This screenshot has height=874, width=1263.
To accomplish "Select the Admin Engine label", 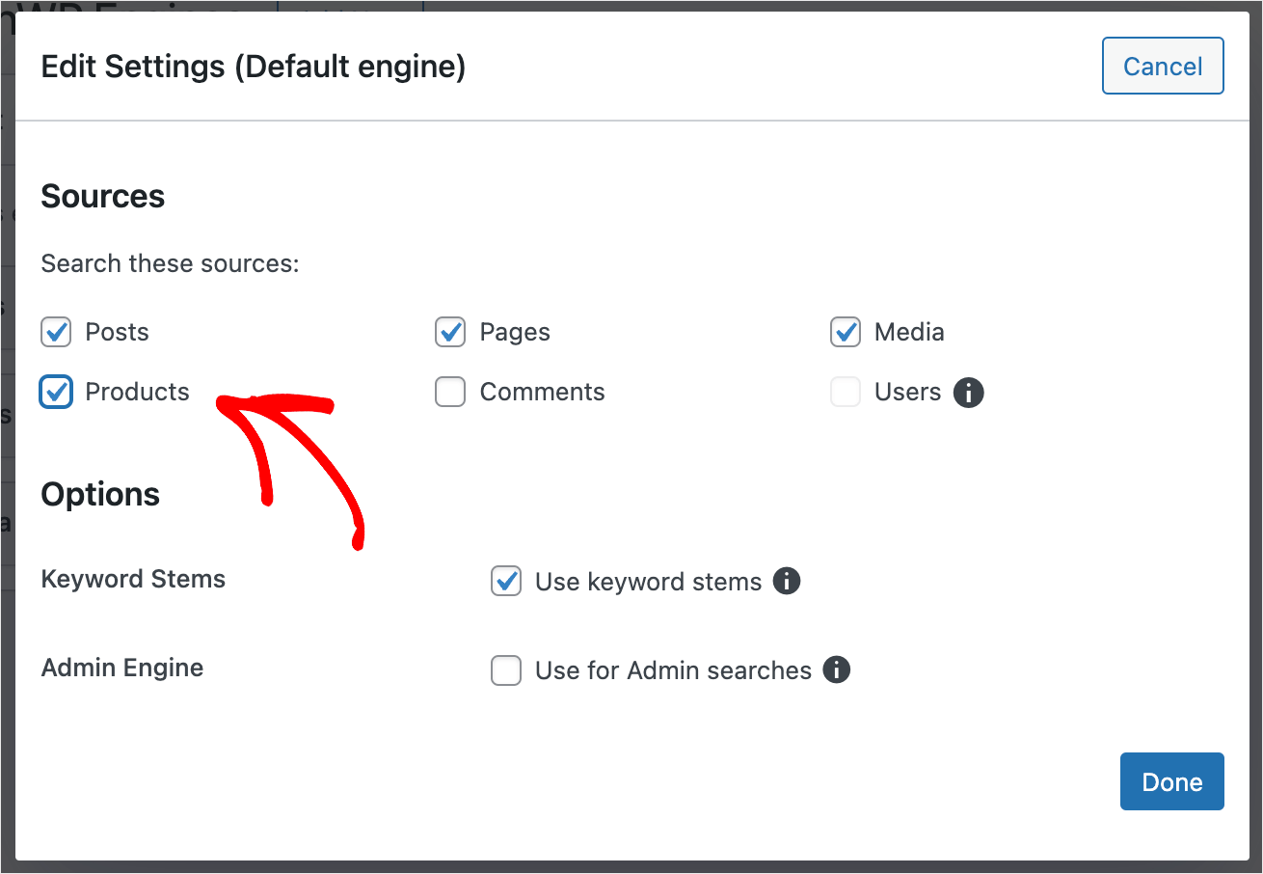I will (122, 669).
